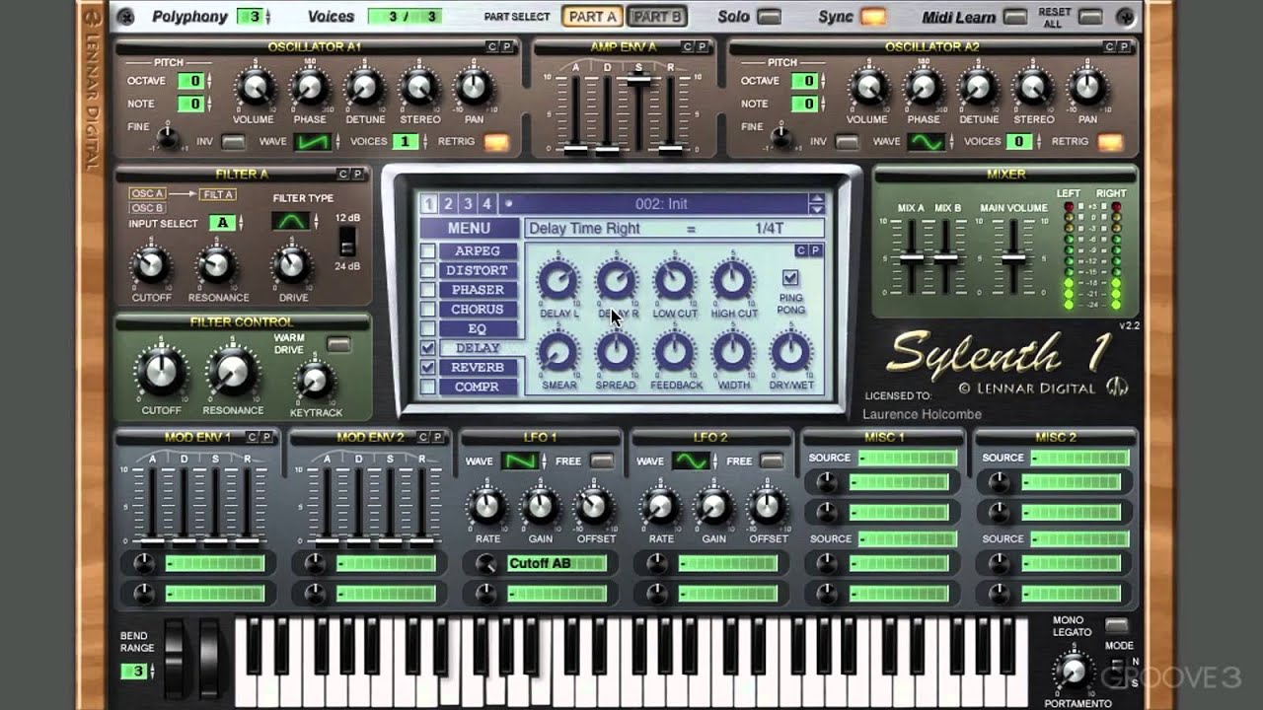Click Oscillator A2 Pan knob
1263x710 pixels.
point(1087,89)
